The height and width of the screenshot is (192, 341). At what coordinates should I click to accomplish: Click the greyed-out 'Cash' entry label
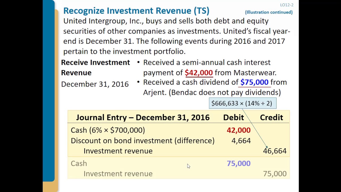coord(79,163)
